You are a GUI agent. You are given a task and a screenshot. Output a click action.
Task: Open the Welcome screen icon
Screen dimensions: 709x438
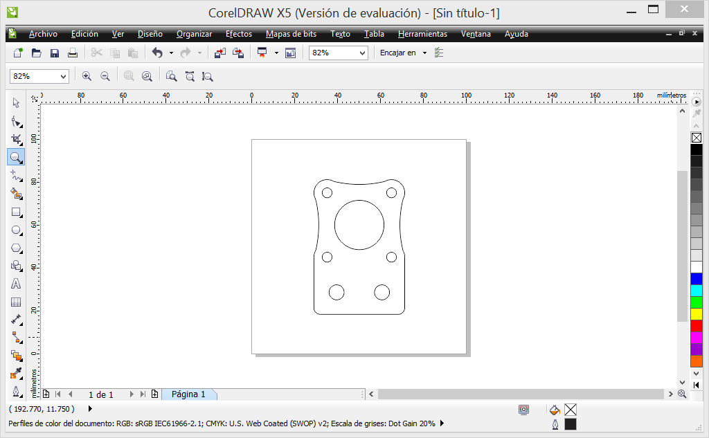point(290,53)
